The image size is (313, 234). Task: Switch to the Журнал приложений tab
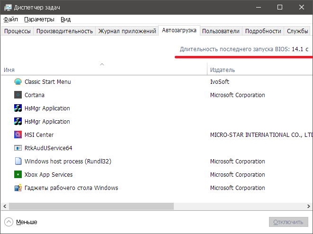click(x=127, y=31)
